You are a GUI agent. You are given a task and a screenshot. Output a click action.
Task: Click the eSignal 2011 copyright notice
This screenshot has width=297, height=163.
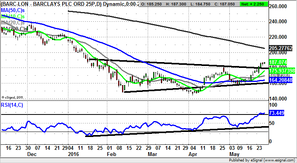pyautogui.click(x=13, y=97)
